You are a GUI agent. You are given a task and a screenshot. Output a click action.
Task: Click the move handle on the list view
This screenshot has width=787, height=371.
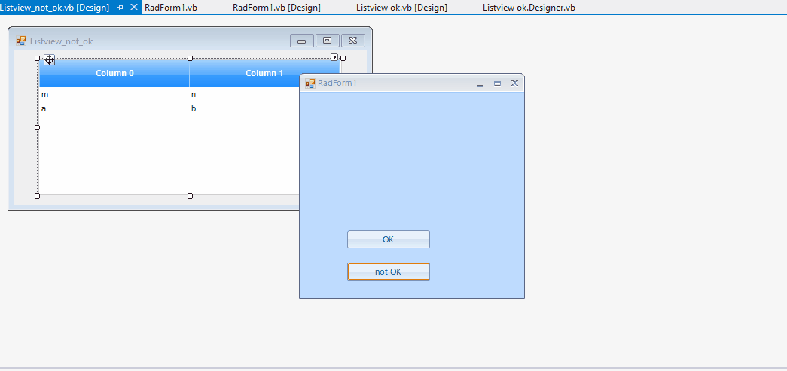pos(49,60)
